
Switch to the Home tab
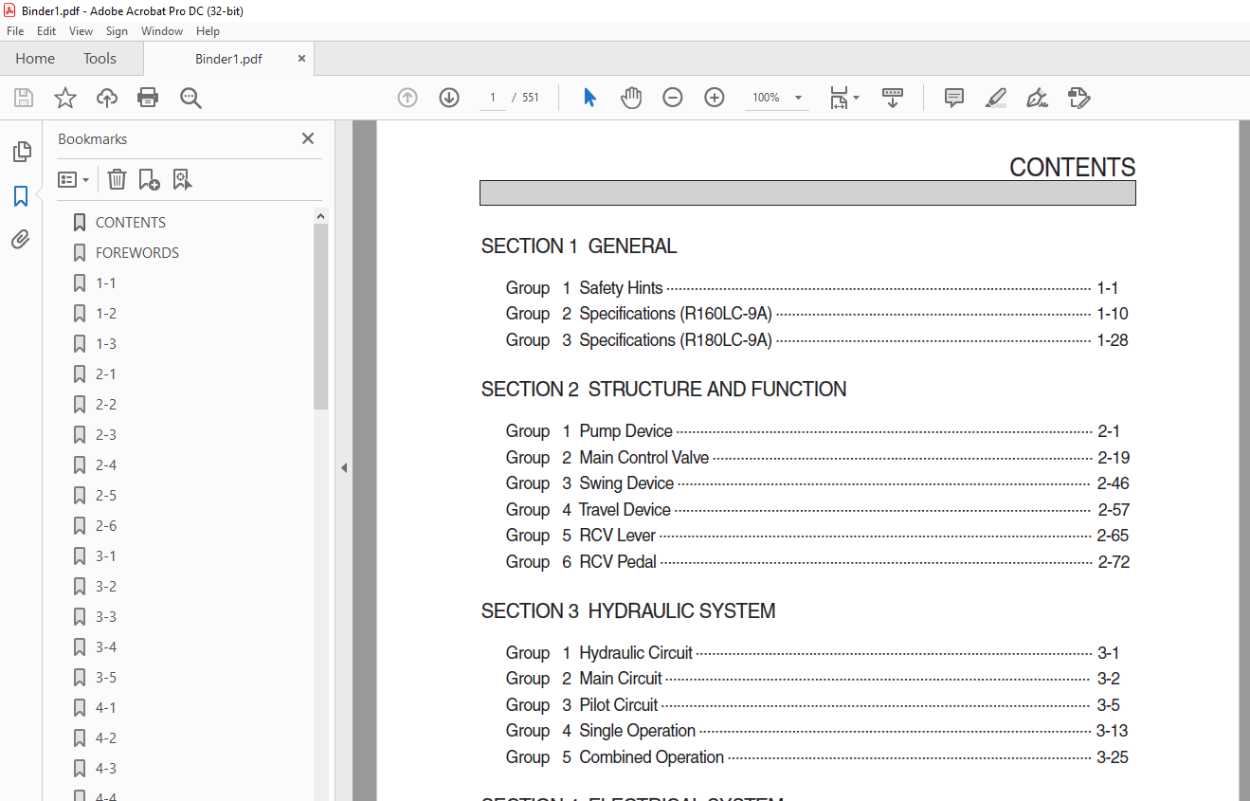[35, 59]
